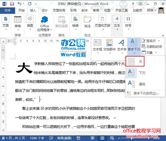Screen dimensions: 166x141
Task: Open Office 应用程序 apps
Action: pos(45,23)
